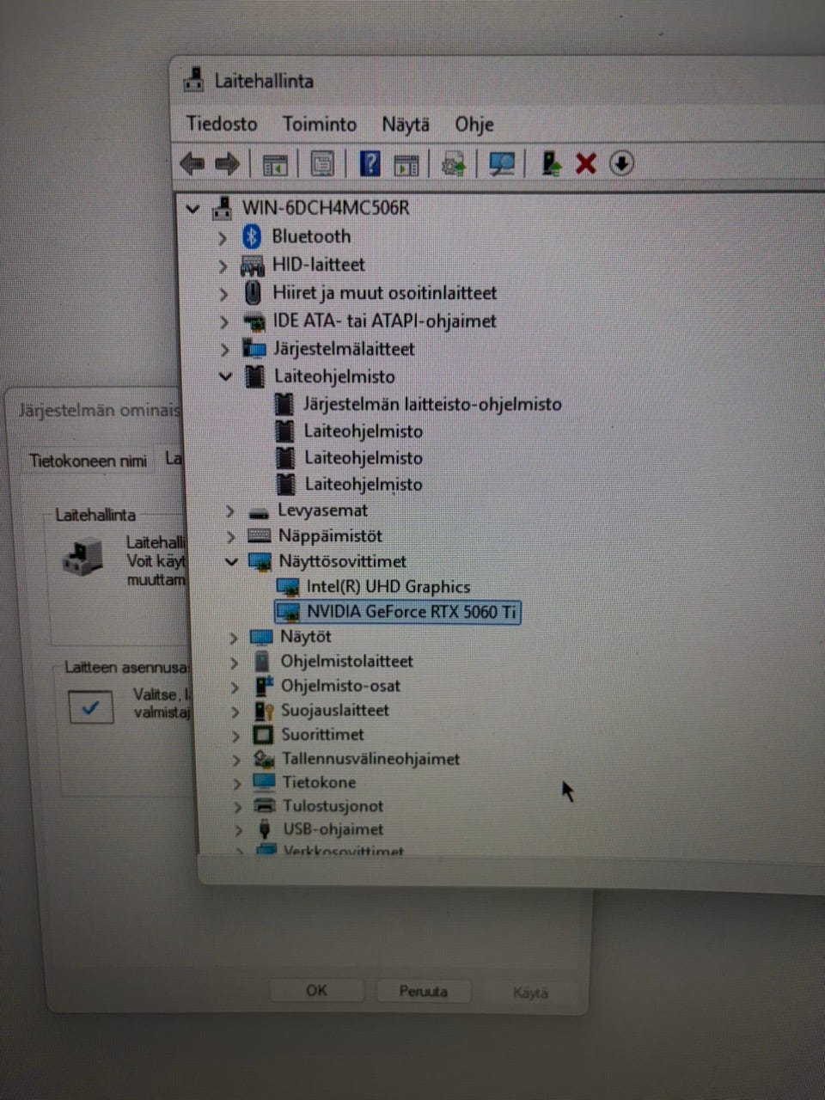Click the red X uninstall device icon
This screenshot has width=825, height=1100.
(x=586, y=163)
